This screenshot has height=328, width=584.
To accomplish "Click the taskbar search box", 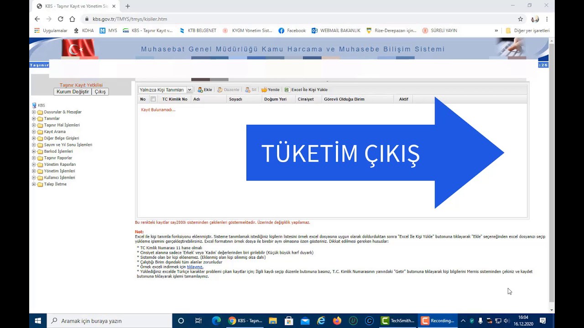I will [109, 321].
